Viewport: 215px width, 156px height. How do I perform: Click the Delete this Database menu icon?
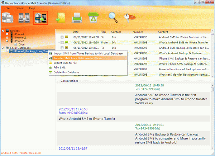(x=51, y=72)
